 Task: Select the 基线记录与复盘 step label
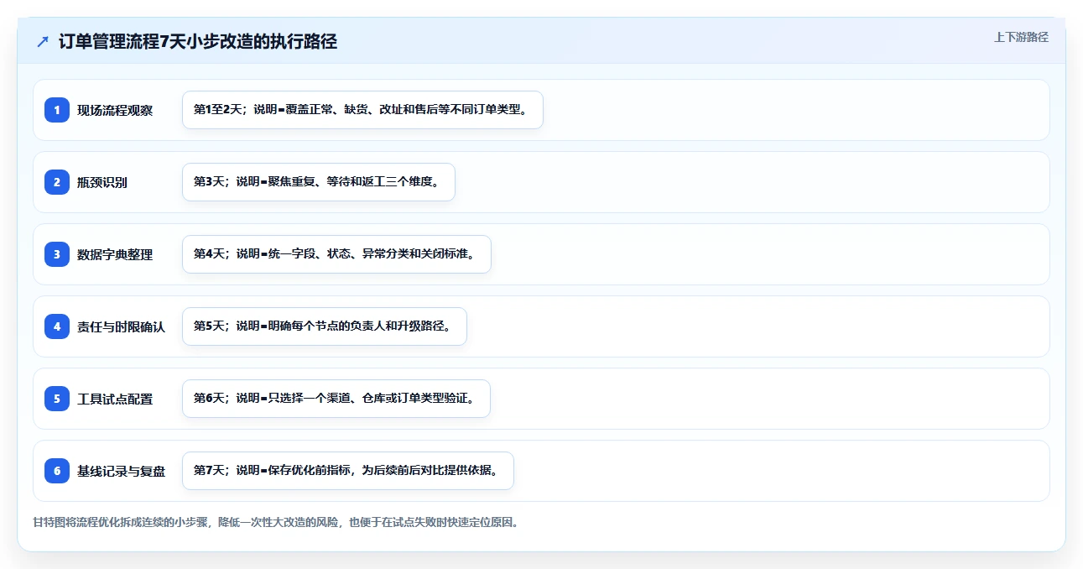click(x=122, y=471)
